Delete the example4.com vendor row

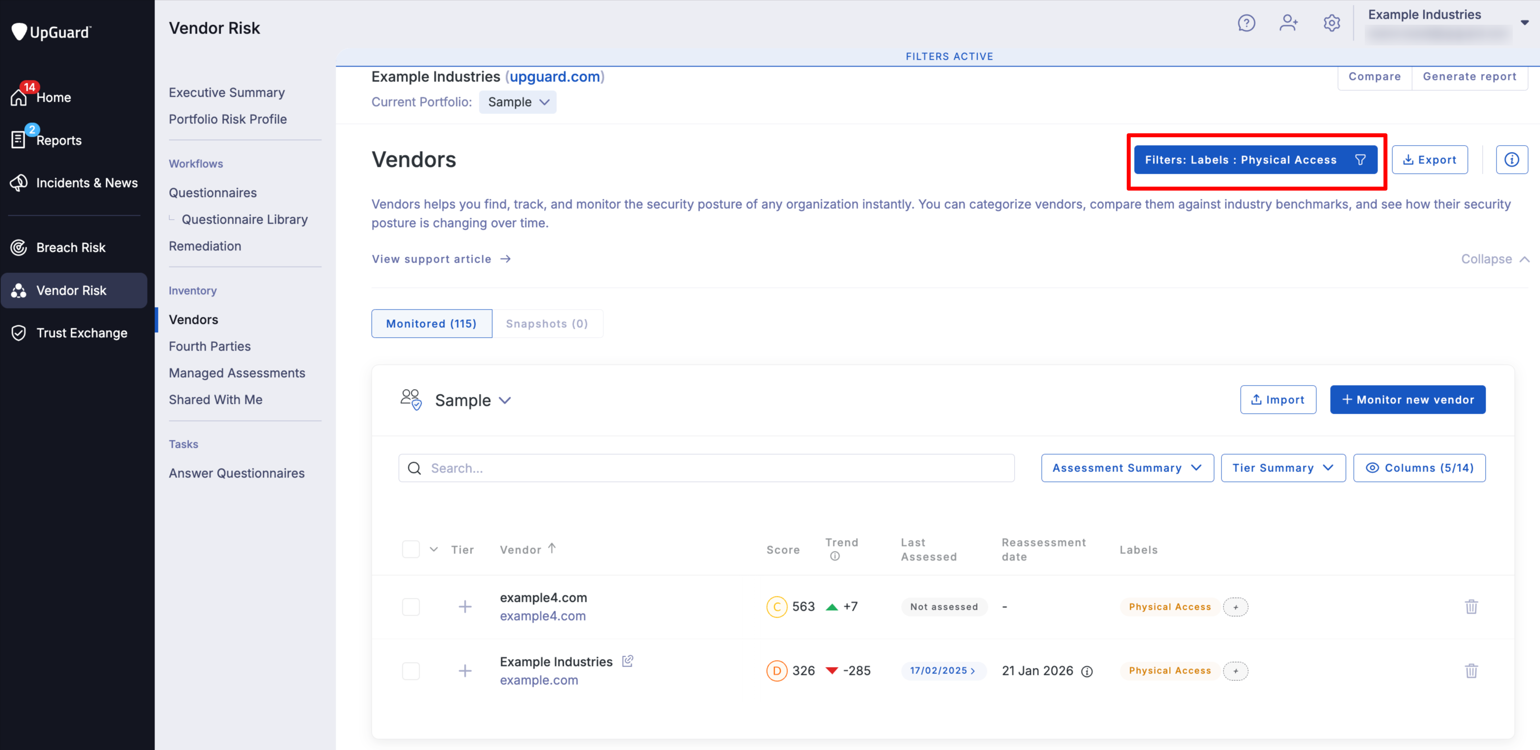[1471, 607]
